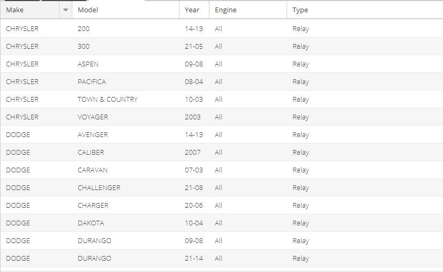Sort by the Make column header

click(30, 10)
